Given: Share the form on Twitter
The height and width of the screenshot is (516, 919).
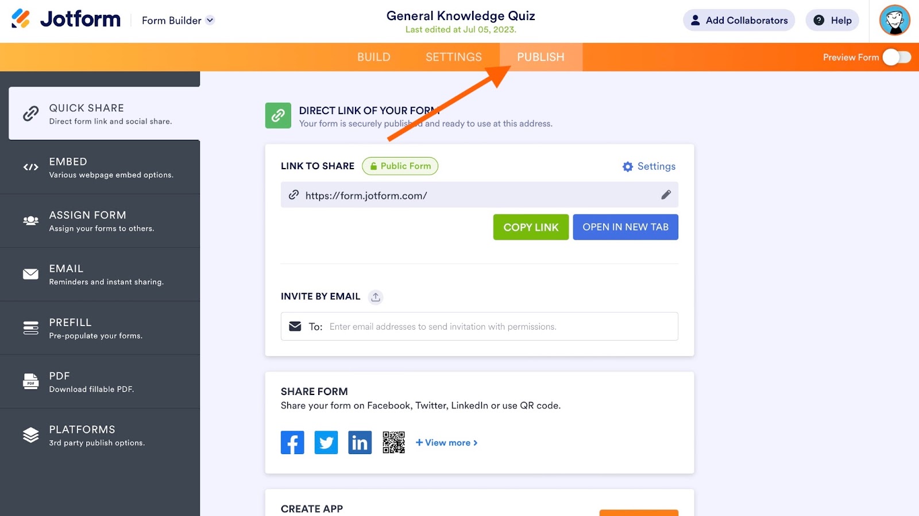Looking at the screenshot, I should [x=326, y=443].
